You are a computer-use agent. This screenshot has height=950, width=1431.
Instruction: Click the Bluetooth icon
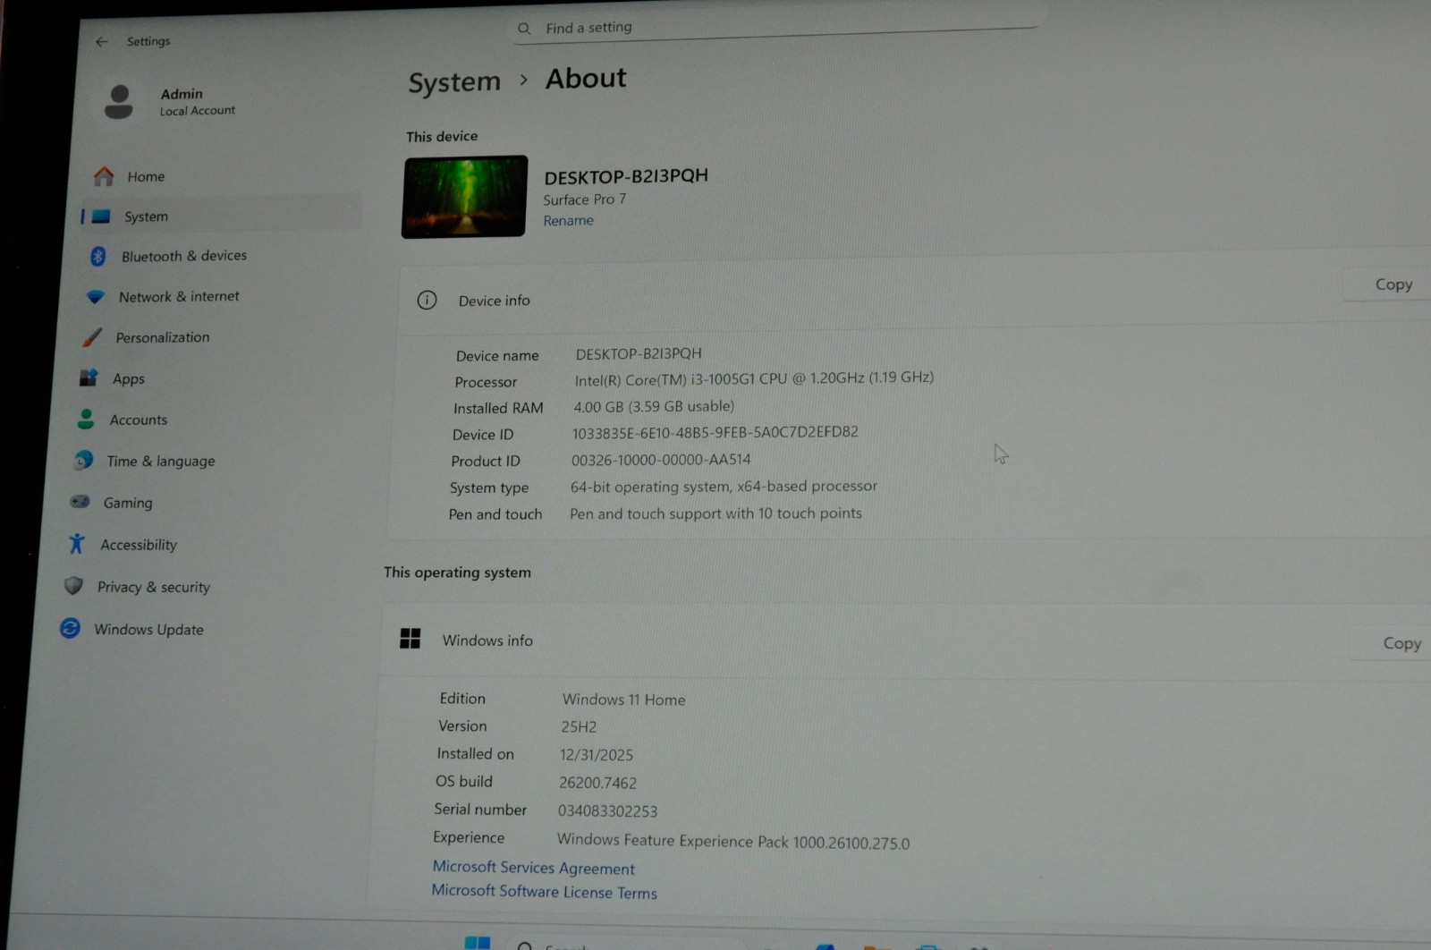[98, 256]
